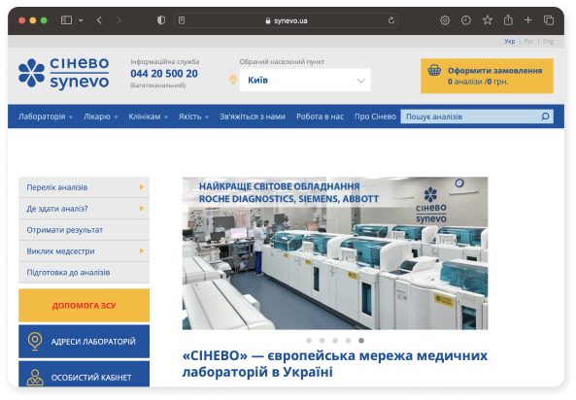
Task: Select the fifth slider dot
Action: [361, 341]
